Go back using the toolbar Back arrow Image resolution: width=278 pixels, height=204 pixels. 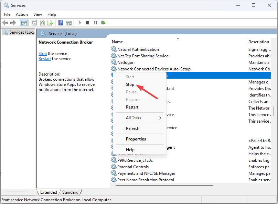click(5, 23)
